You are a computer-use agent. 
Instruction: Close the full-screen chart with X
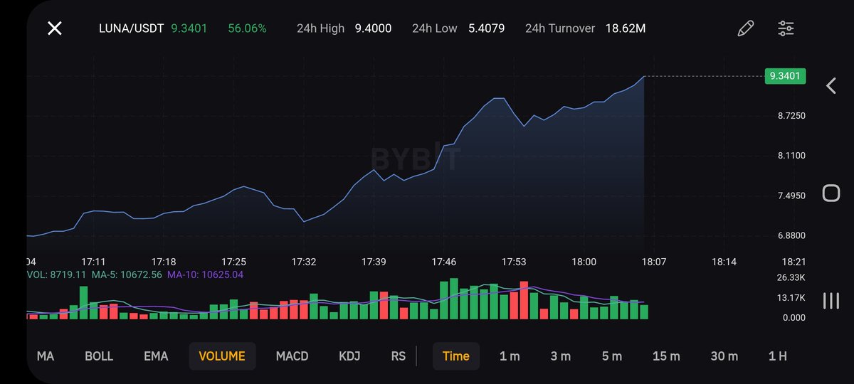pos(55,28)
